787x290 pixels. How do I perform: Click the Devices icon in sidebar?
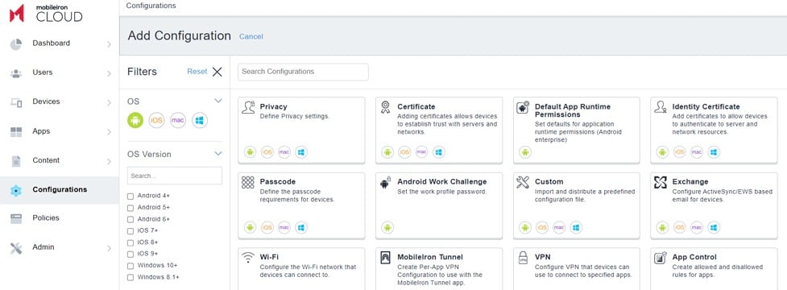tap(16, 102)
